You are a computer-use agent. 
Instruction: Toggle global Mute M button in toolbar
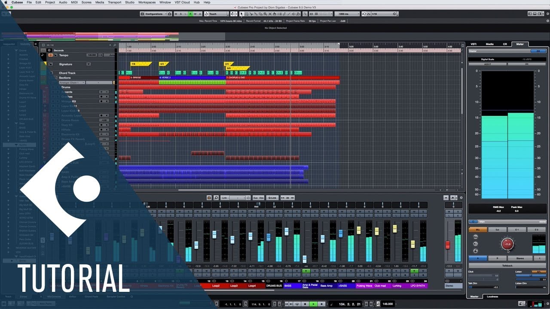coord(176,14)
